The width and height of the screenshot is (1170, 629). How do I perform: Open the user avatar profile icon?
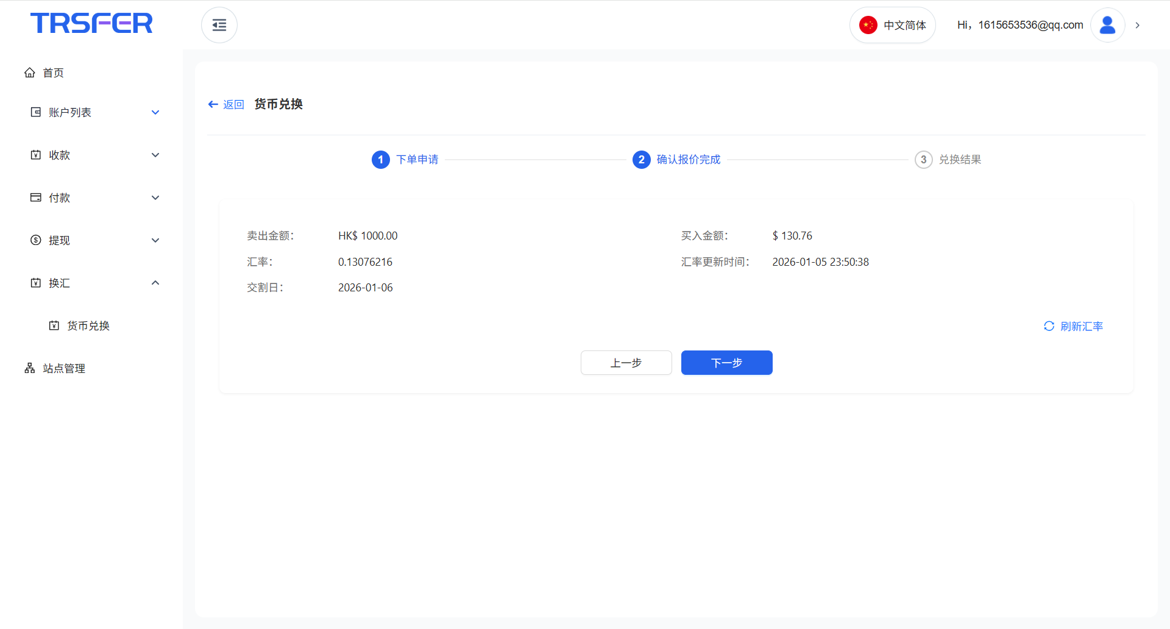[1107, 25]
